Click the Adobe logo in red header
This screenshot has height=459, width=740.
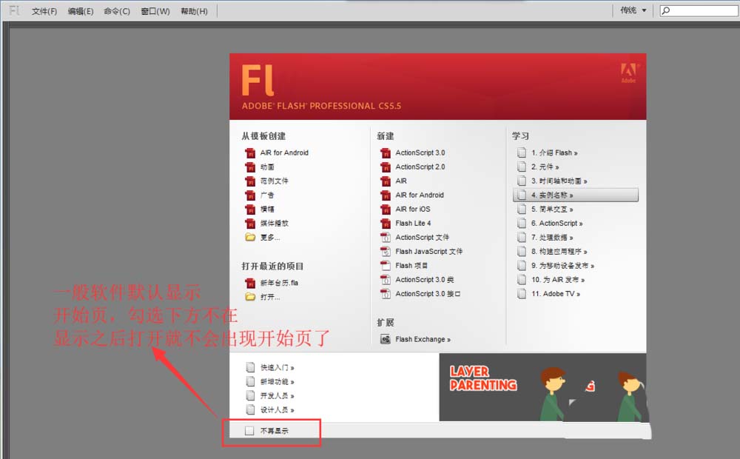pos(628,74)
